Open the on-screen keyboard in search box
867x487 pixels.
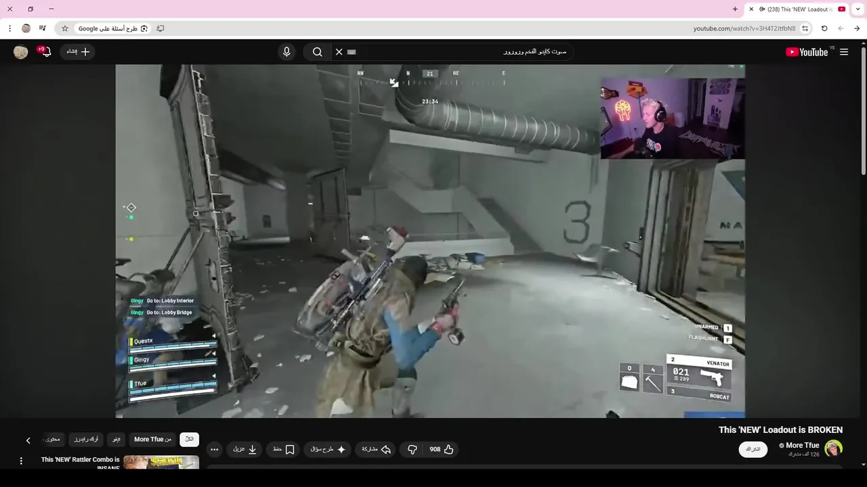pos(352,52)
